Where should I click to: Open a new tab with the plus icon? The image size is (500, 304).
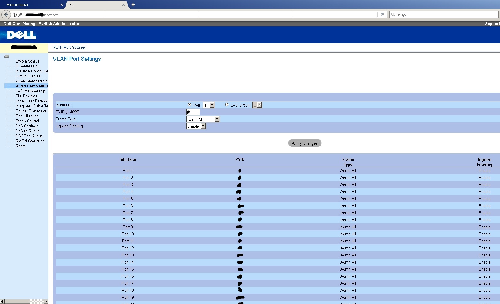133,5
